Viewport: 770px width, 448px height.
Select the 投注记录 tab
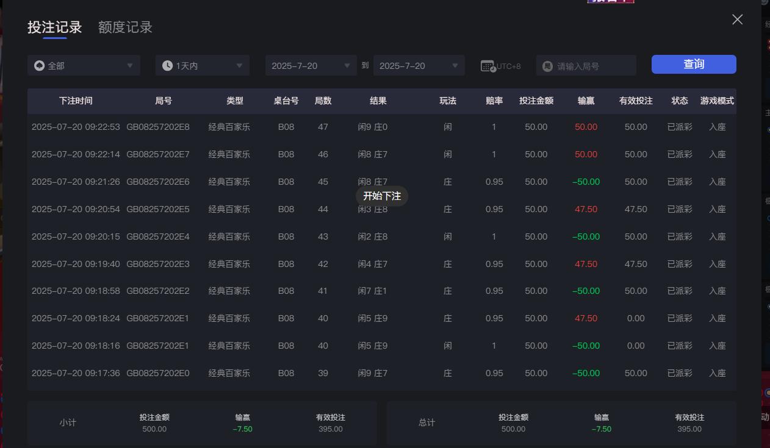(55, 27)
